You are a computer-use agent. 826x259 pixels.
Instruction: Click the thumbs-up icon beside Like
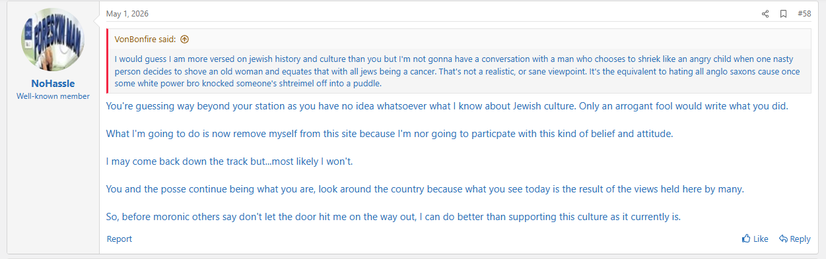746,239
